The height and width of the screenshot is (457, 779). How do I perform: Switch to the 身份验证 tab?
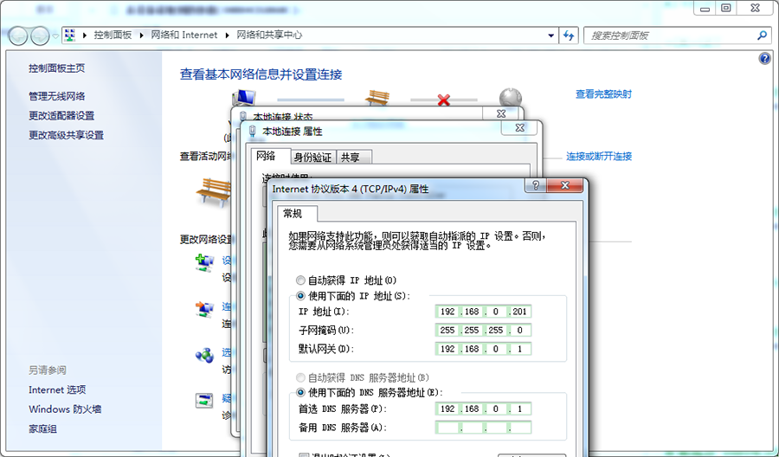(312, 158)
